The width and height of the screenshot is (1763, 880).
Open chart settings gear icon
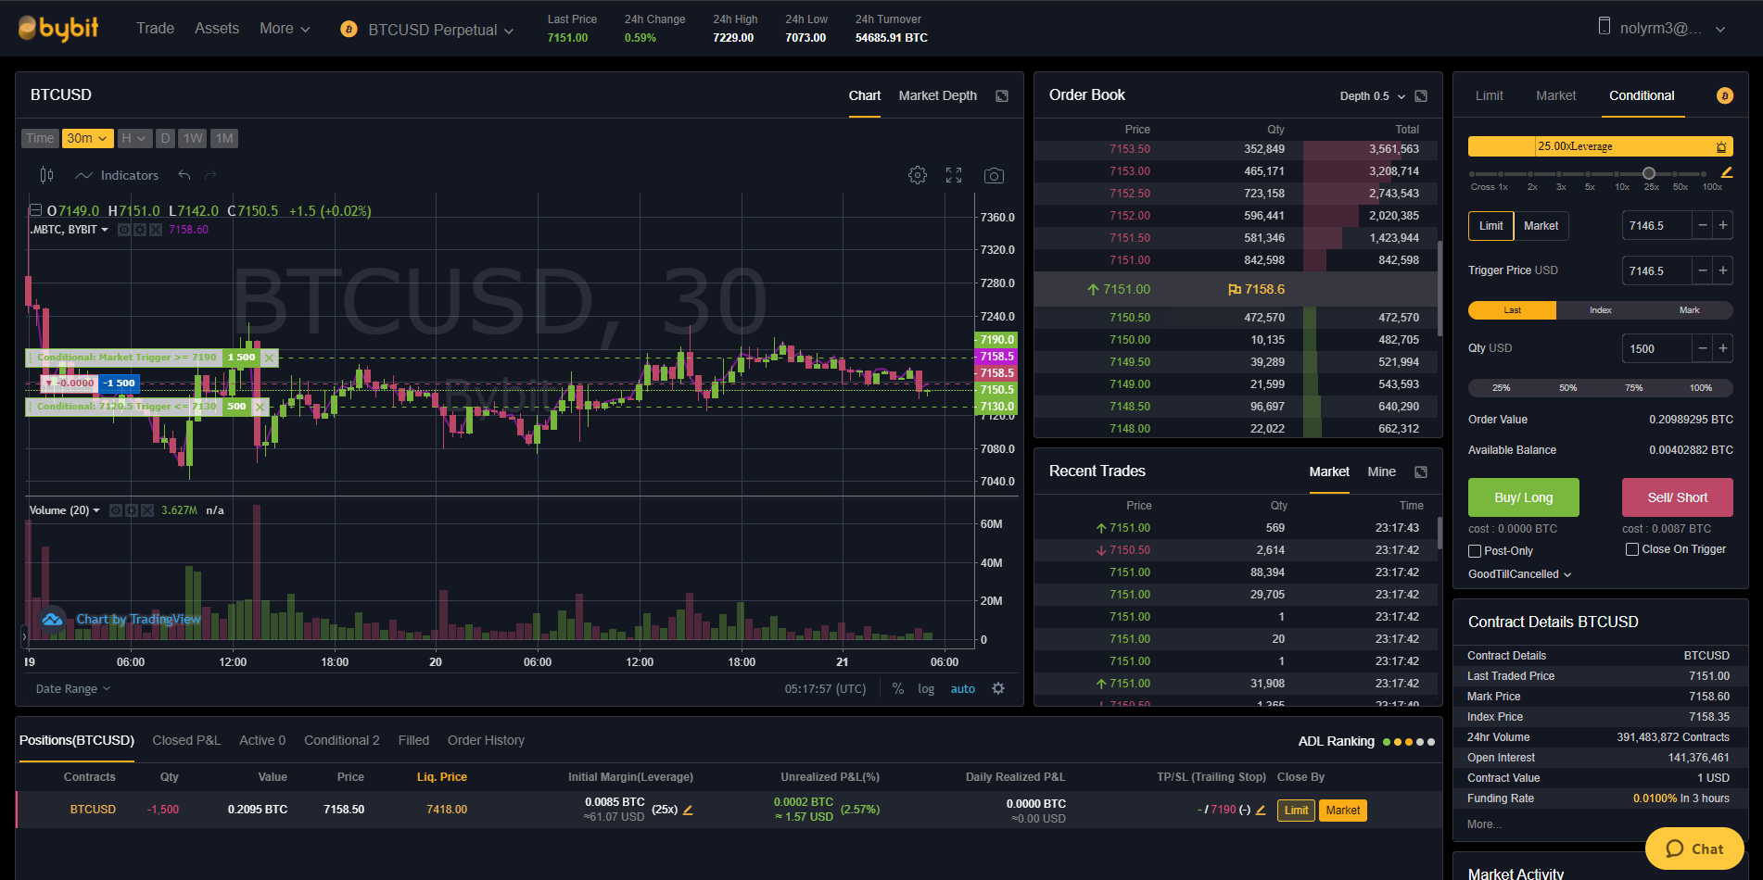pos(918,175)
